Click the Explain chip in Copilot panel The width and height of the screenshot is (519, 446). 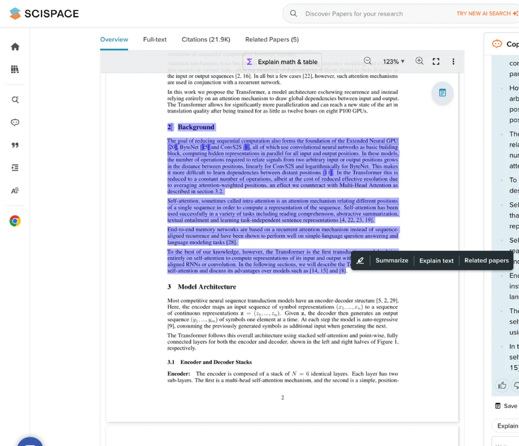[507, 426]
